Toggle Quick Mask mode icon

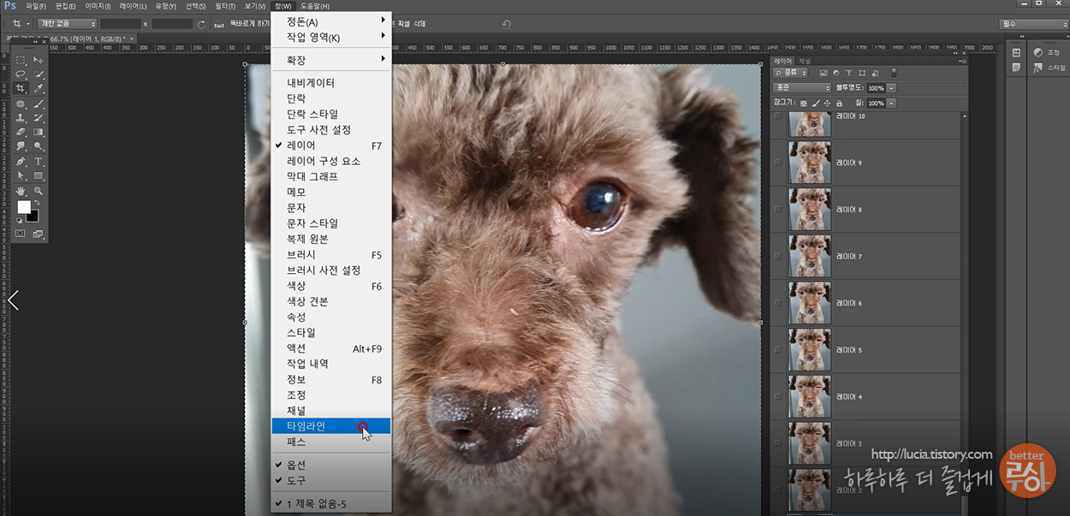(21, 233)
